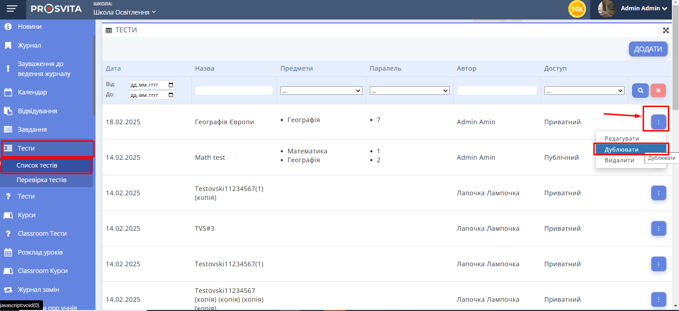Choose Редагувати from the context menu
Image resolution: width=679 pixels, height=311 pixels.
tap(621, 138)
